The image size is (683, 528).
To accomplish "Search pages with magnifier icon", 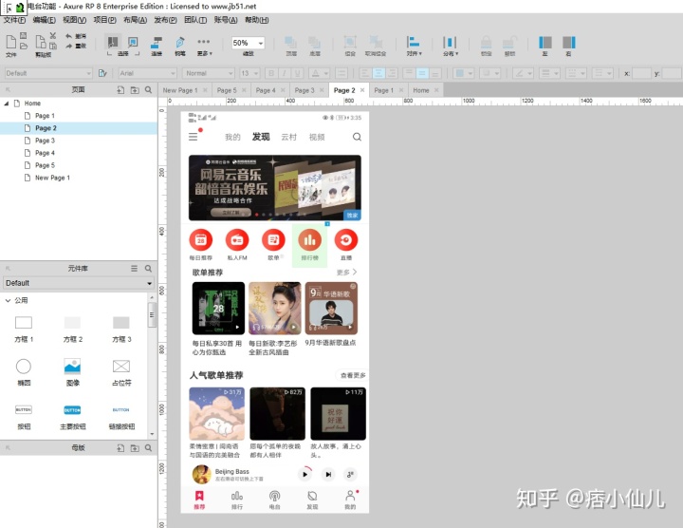I will pyautogui.click(x=148, y=90).
